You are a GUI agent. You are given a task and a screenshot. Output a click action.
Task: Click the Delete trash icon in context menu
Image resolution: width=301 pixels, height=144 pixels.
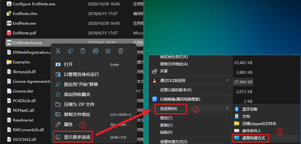coord(120,51)
